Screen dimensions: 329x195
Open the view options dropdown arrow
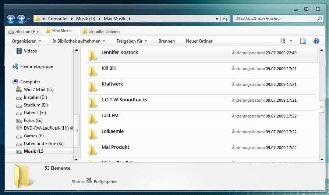point(291,41)
